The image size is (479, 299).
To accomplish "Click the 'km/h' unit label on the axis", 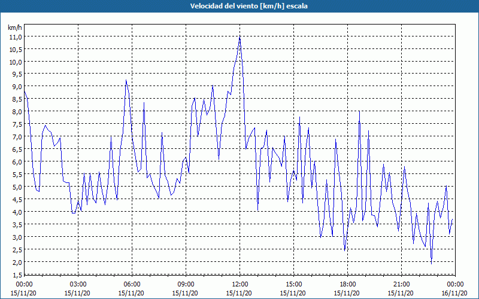I will [x=14, y=28].
